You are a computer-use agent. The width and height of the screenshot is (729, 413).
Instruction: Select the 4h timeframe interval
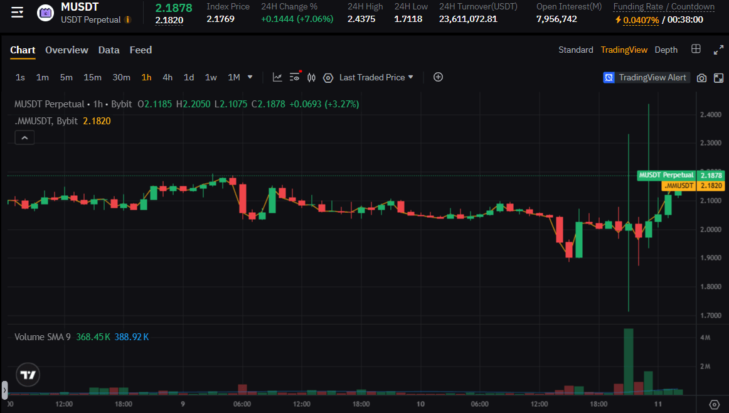click(x=168, y=77)
